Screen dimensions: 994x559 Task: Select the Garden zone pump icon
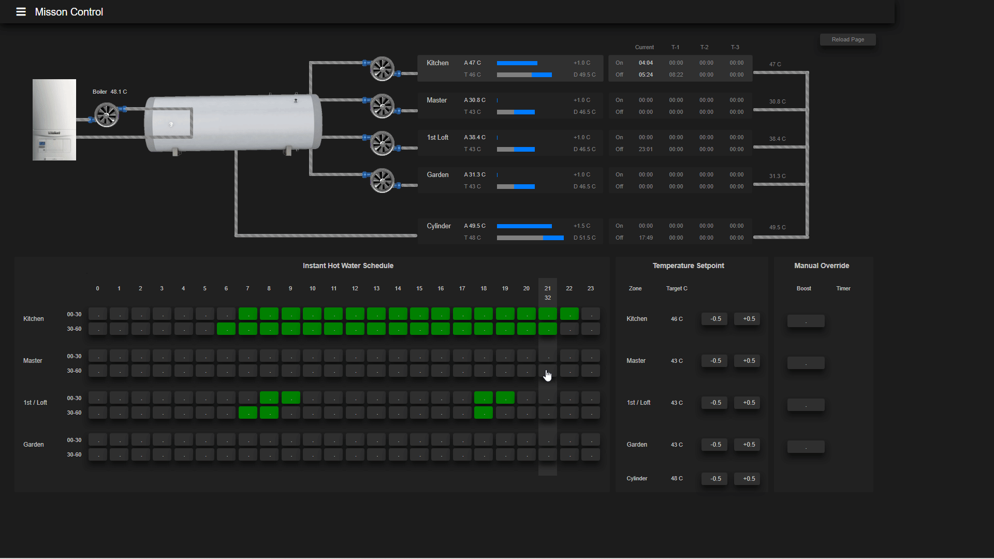(x=382, y=181)
